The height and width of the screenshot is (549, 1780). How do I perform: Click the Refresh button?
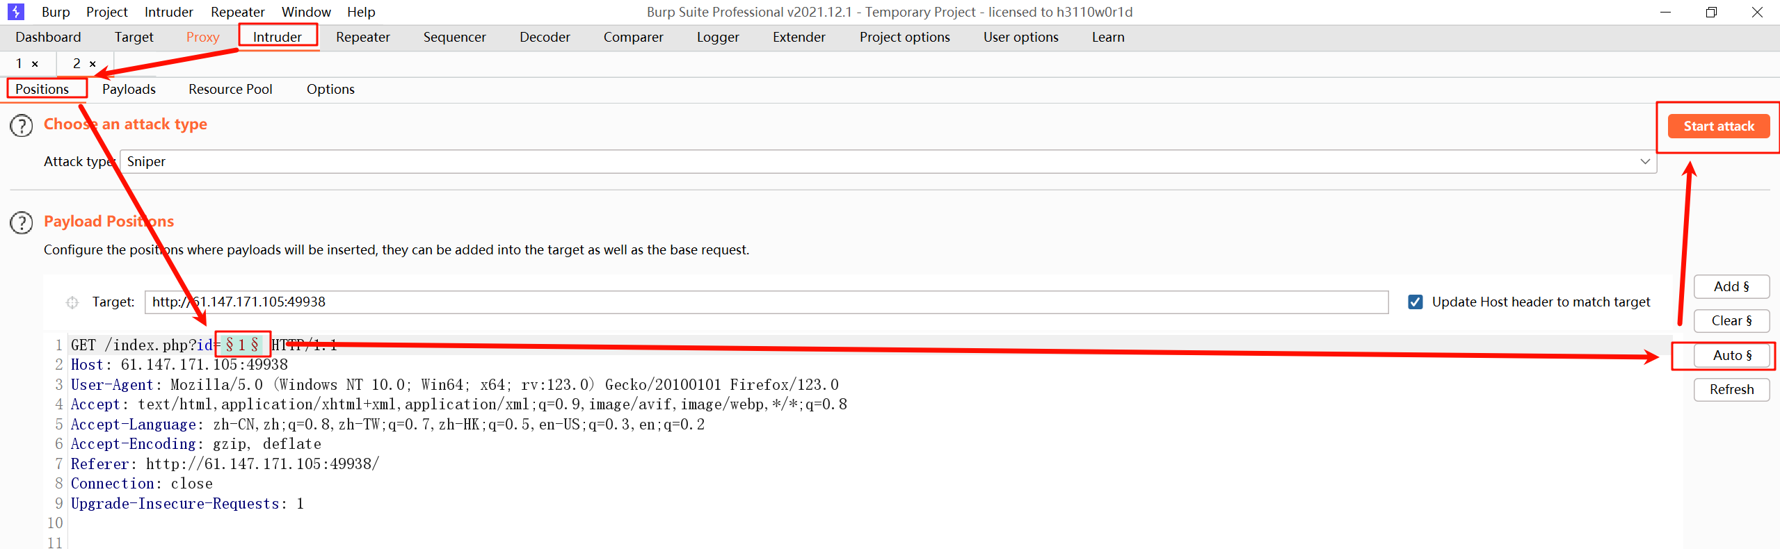1731,390
